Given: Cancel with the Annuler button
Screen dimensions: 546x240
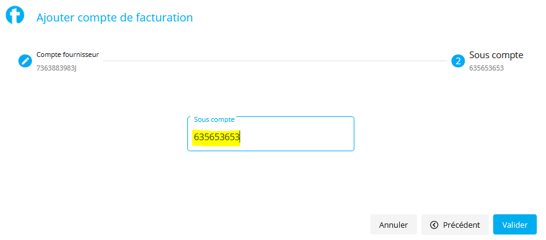Looking at the screenshot, I should coord(394,225).
